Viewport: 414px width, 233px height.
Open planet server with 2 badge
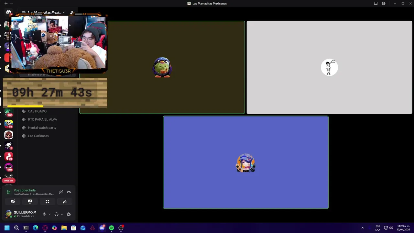tap(8, 146)
